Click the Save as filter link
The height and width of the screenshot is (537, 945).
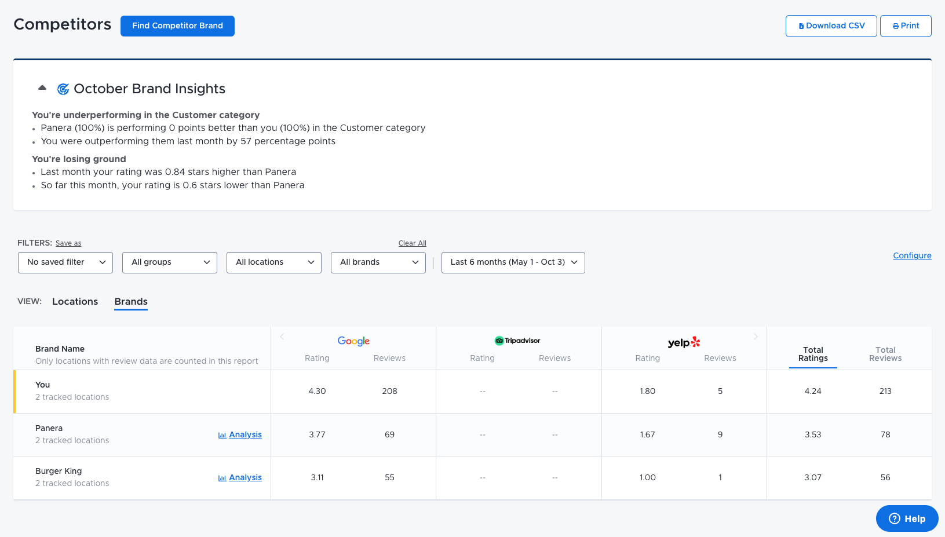[68, 243]
